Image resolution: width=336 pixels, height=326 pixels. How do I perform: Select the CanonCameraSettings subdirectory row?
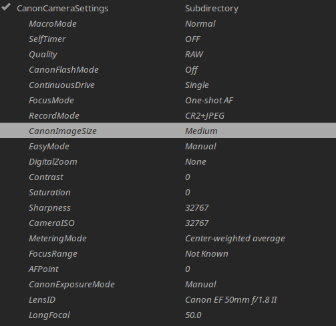click(168, 8)
